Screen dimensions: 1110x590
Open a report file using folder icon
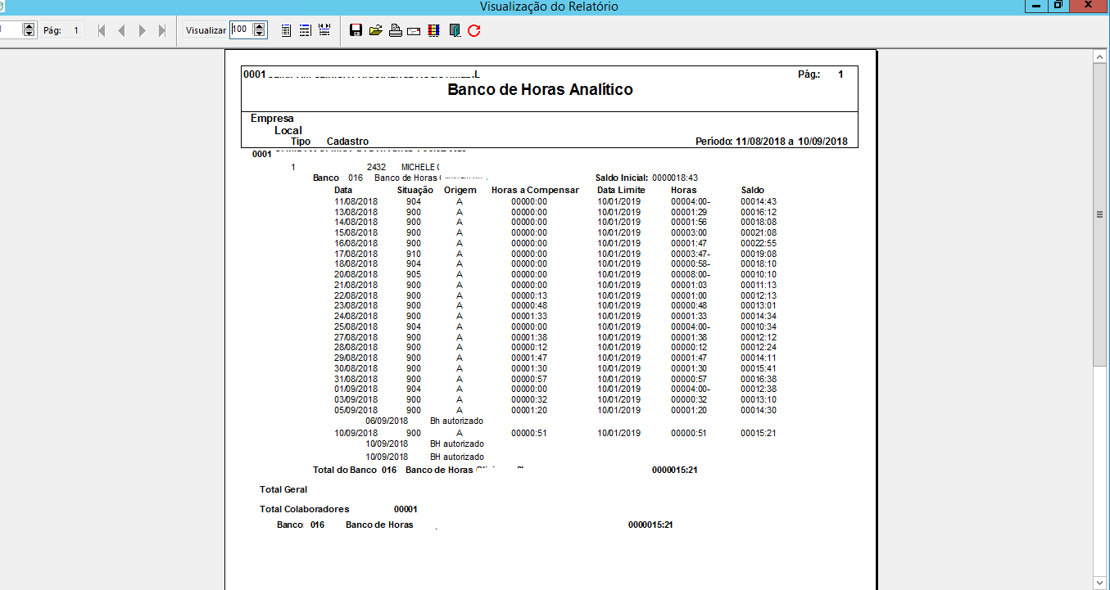click(375, 30)
